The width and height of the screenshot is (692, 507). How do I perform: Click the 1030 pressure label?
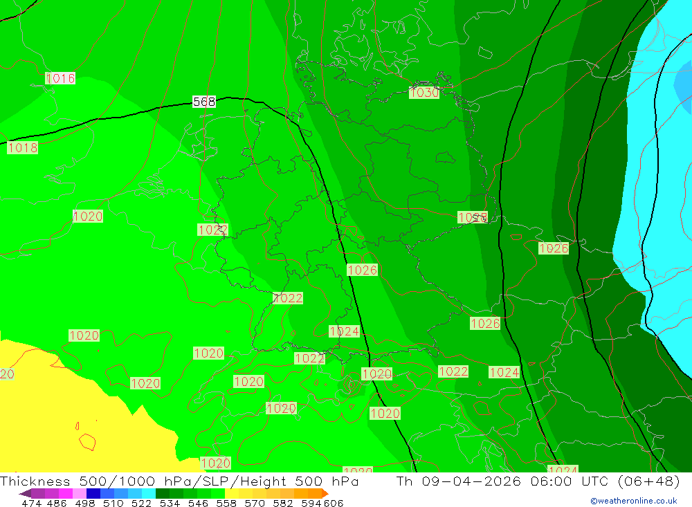424,92
